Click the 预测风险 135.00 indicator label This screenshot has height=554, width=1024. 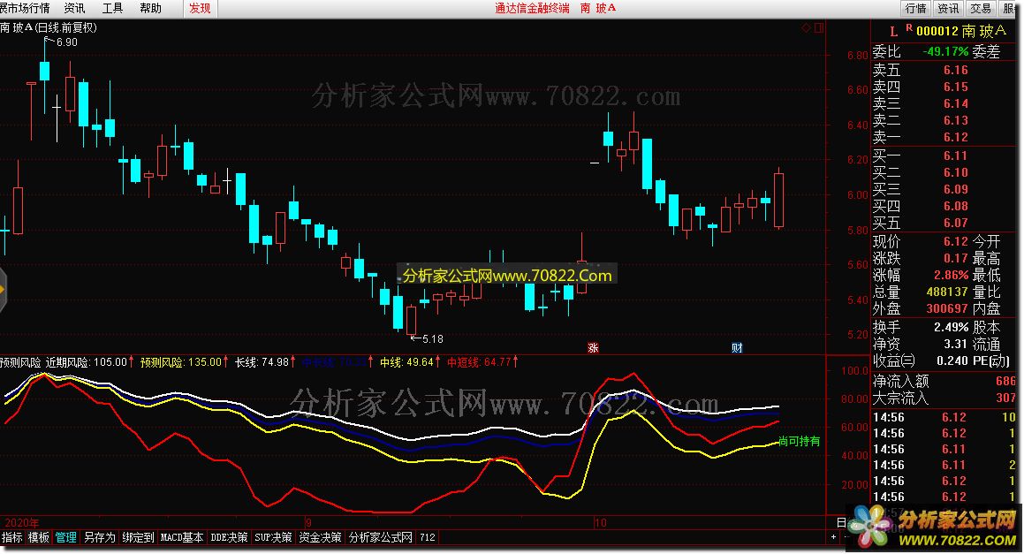pos(181,362)
